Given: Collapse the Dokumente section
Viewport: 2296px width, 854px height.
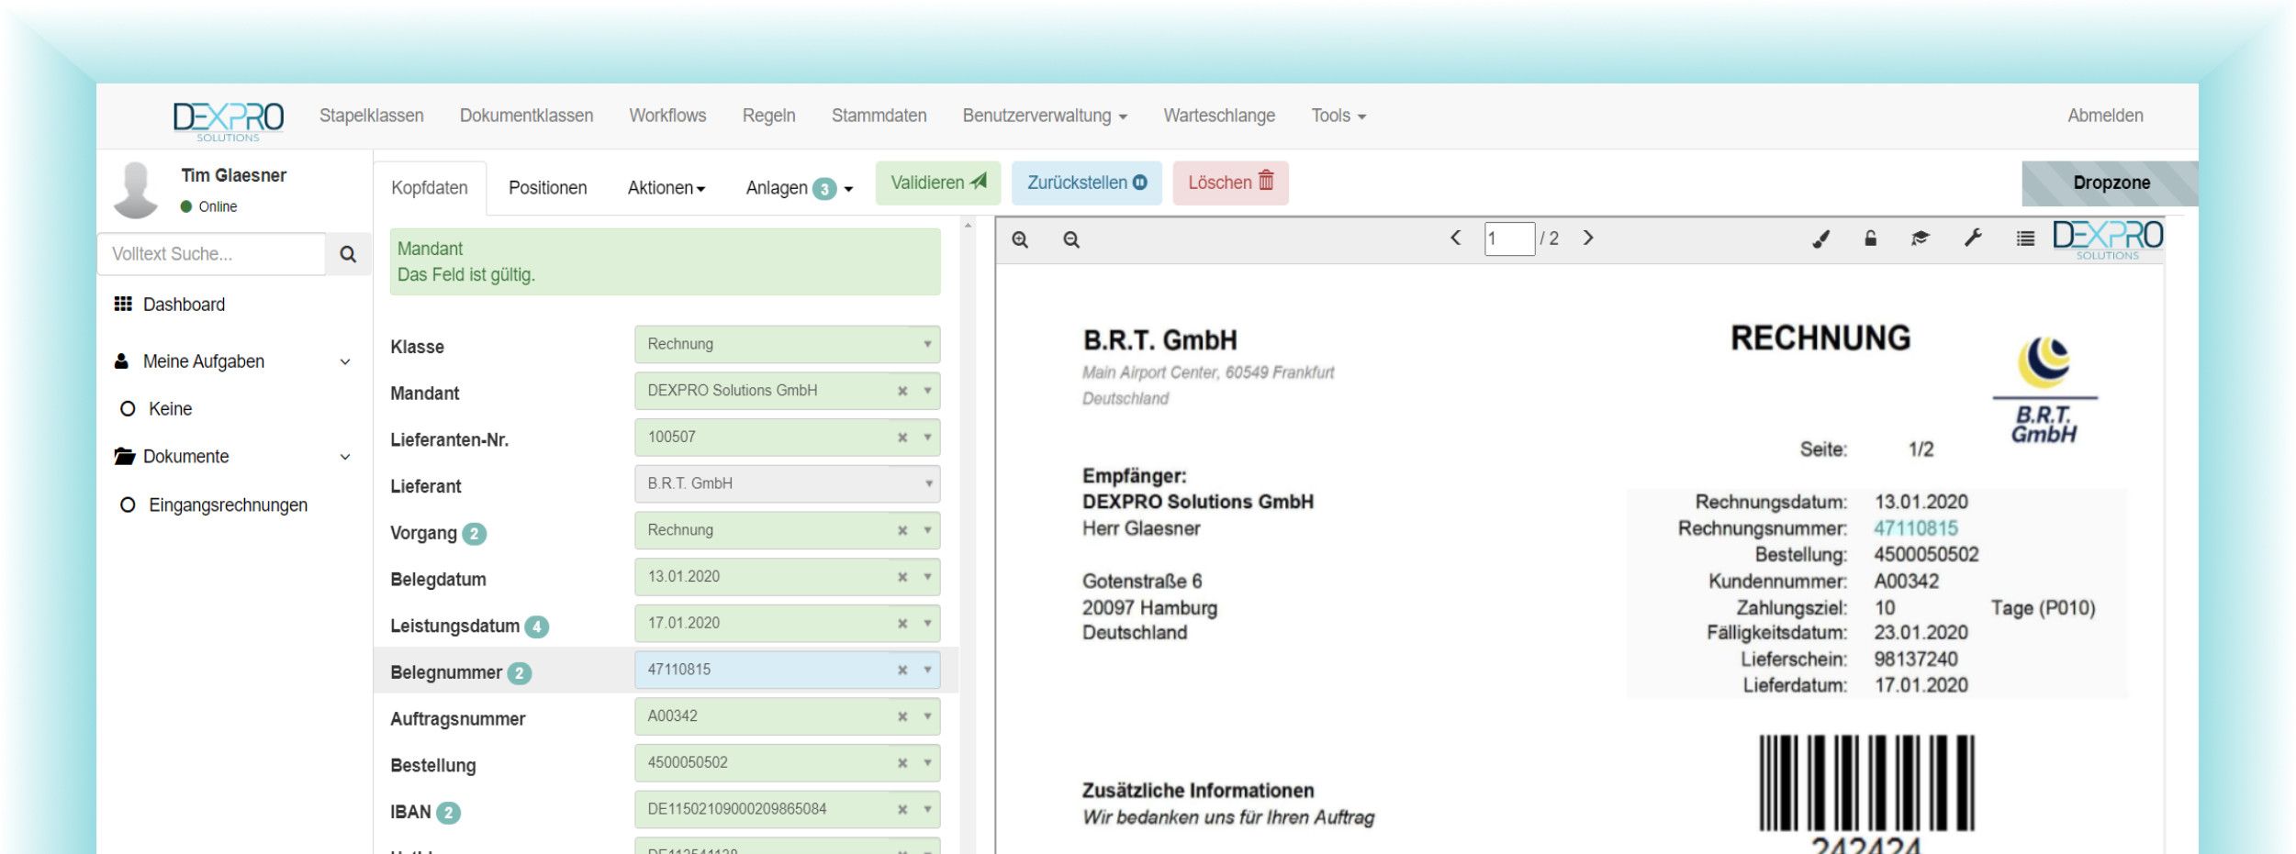Looking at the screenshot, I should pos(345,457).
